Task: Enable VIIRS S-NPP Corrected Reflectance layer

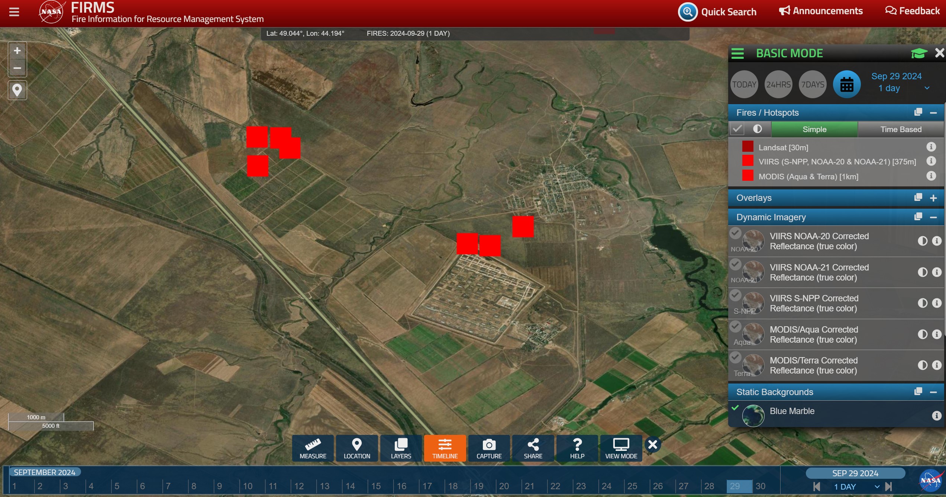Action: pos(735,295)
